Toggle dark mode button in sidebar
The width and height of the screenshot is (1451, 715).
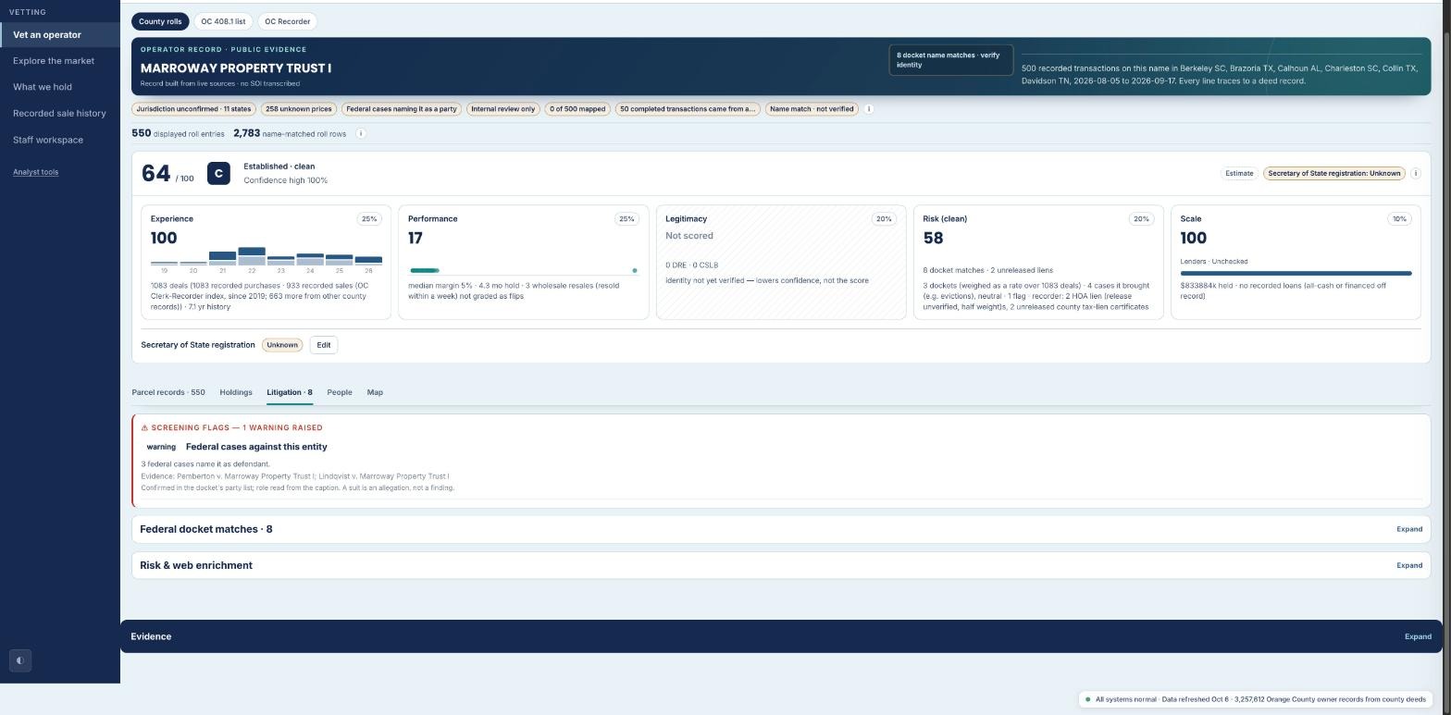click(20, 660)
